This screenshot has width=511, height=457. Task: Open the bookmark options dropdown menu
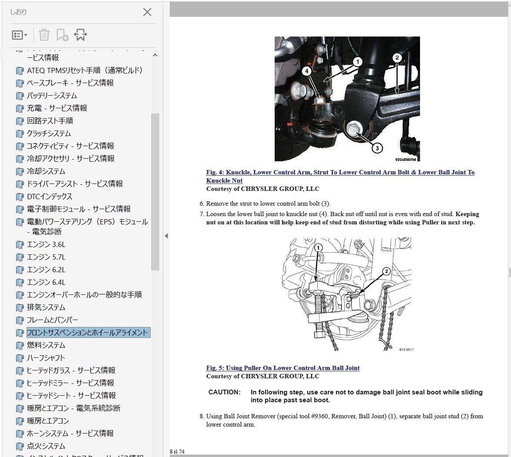pos(20,35)
